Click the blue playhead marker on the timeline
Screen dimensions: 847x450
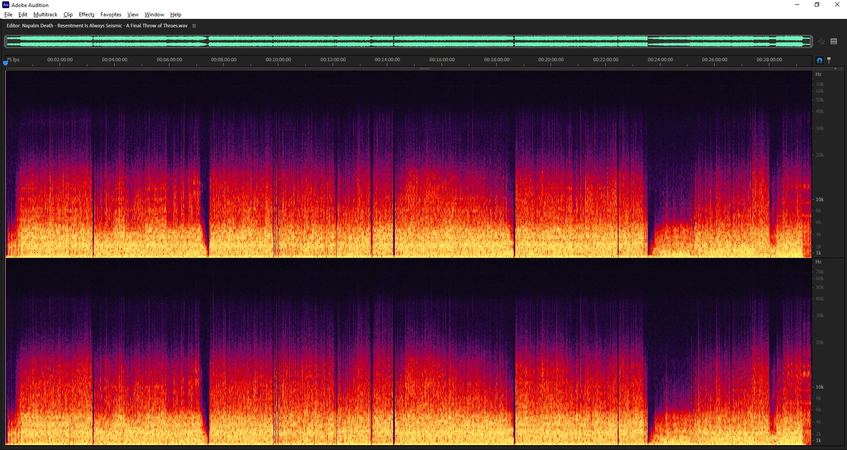tap(5, 63)
